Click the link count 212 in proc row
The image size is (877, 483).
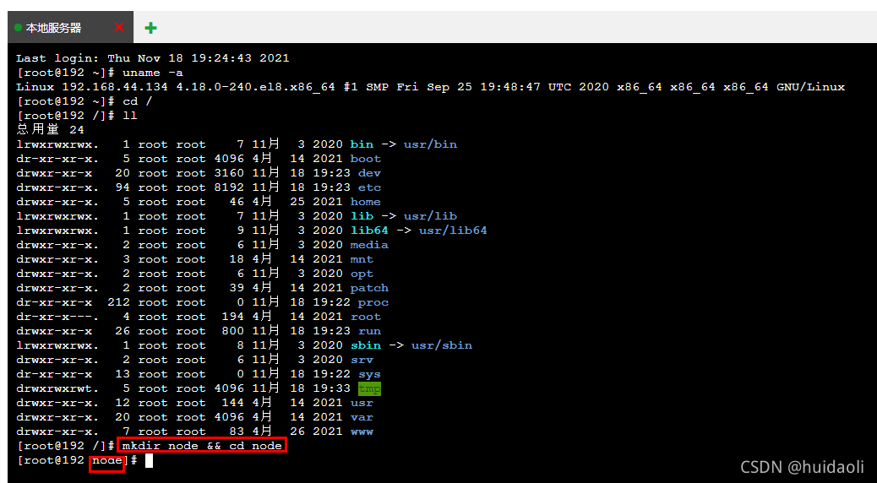tap(118, 302)
